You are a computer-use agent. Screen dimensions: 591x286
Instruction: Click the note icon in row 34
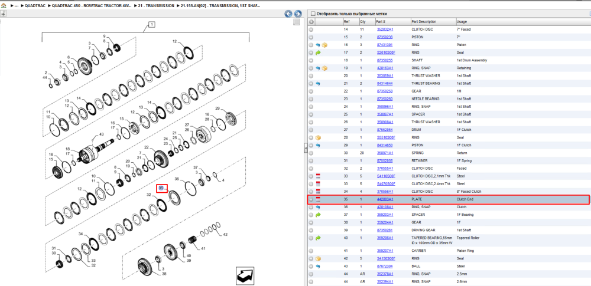point(318,192)
